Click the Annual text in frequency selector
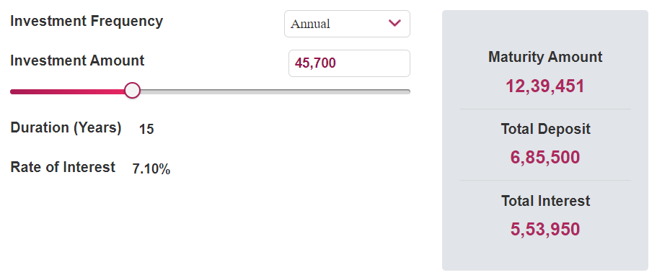The image size is (657, 275). pyautogui.click(x=310, y=24)
